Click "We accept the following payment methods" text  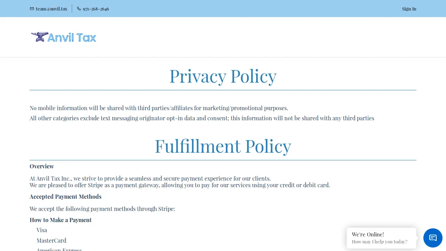[x=102, y=209]
